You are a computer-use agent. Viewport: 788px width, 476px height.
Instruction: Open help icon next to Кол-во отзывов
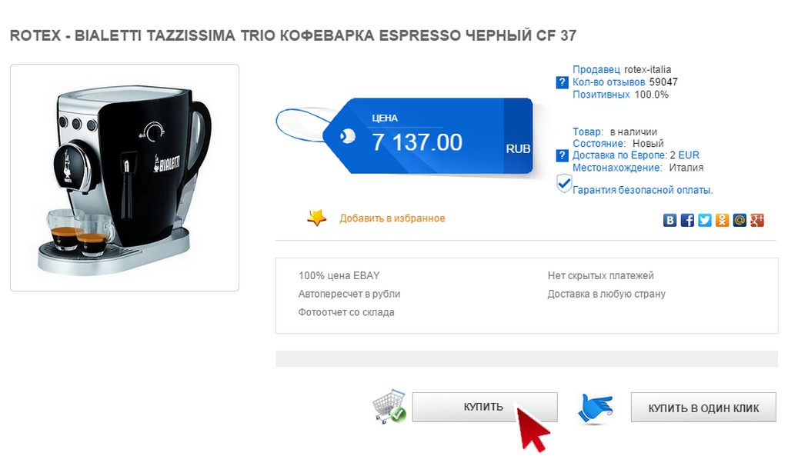pos(562,82)
